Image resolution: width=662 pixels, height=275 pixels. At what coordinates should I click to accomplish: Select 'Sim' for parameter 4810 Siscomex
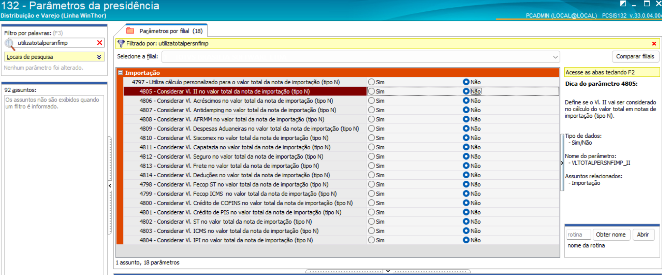tap(371, 138)
